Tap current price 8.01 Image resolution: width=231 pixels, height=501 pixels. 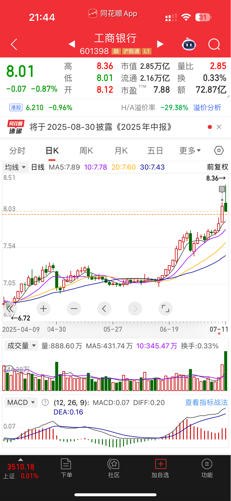pyautogui.click(x=20, y=71)
